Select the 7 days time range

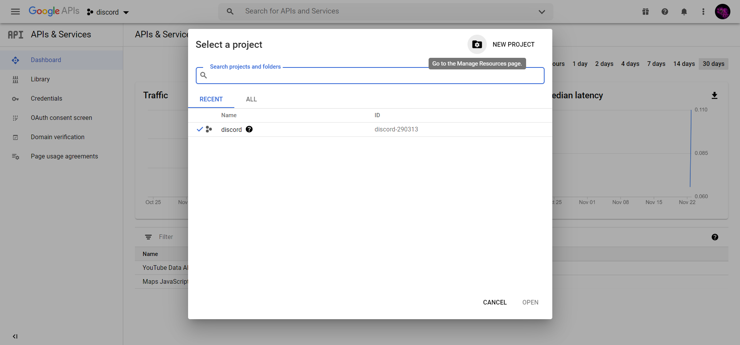tap(656, 64)
